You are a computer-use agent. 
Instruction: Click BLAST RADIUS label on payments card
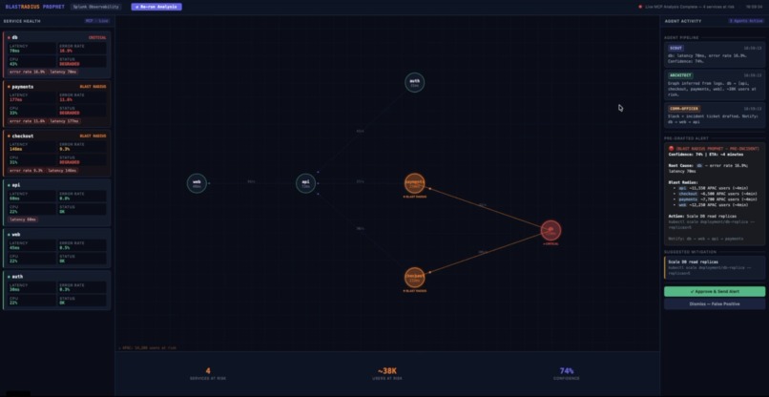(94, 87)
